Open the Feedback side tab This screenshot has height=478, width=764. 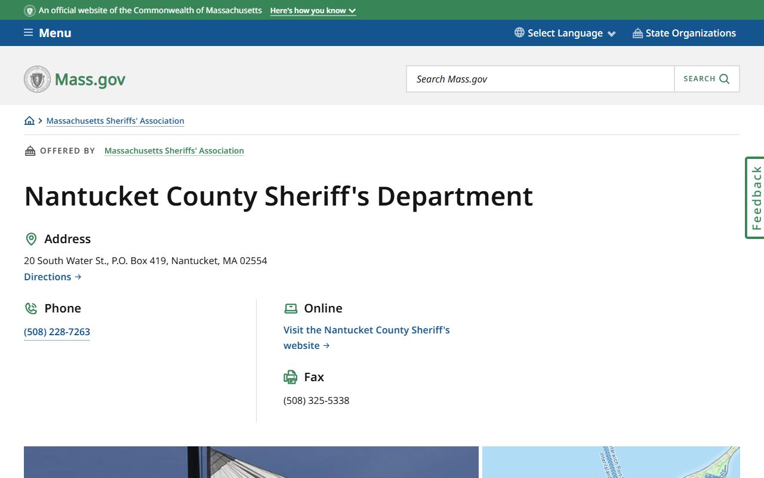[x=754, y=198]
